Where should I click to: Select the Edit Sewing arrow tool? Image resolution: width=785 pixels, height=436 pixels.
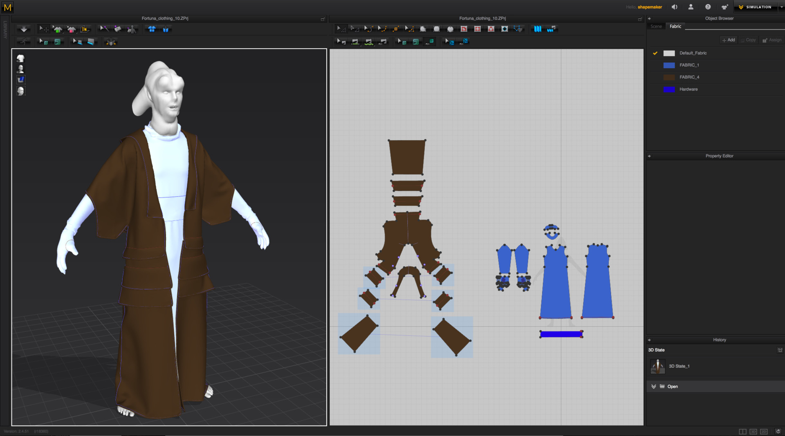(341, 41)
